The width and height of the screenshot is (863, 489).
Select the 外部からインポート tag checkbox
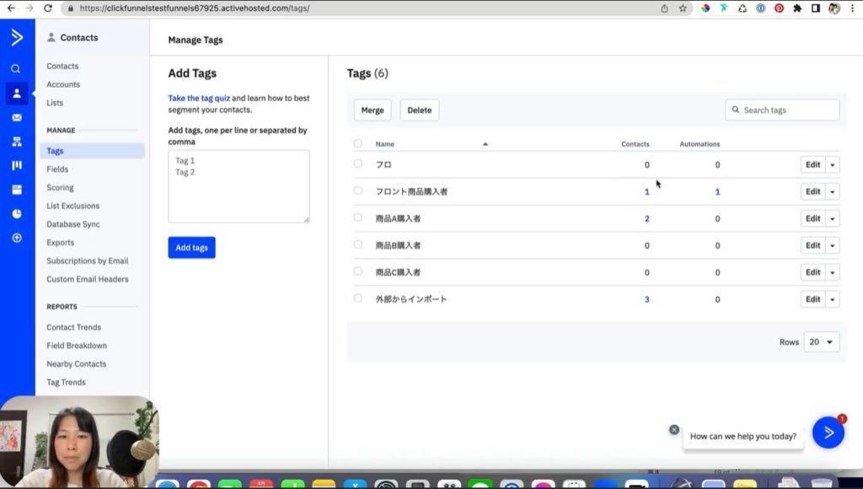(358, 298)
